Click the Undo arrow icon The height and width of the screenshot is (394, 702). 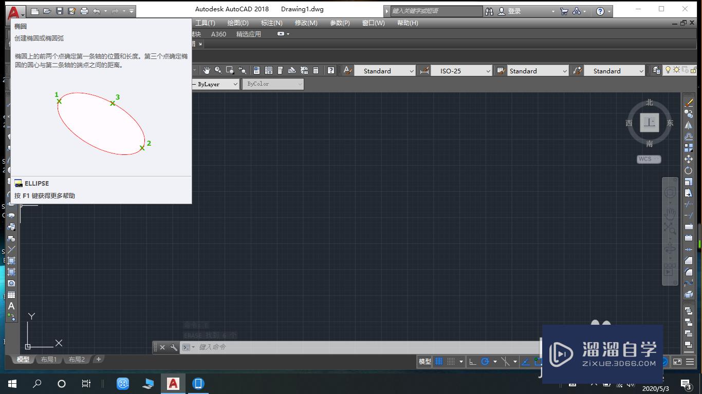[x=97, y=11]
